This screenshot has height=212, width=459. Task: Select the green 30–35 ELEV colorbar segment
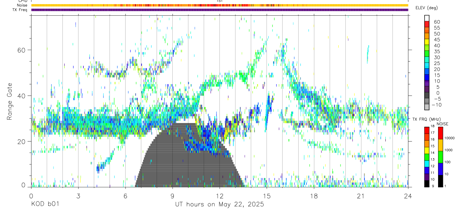[x=427, y=54]
